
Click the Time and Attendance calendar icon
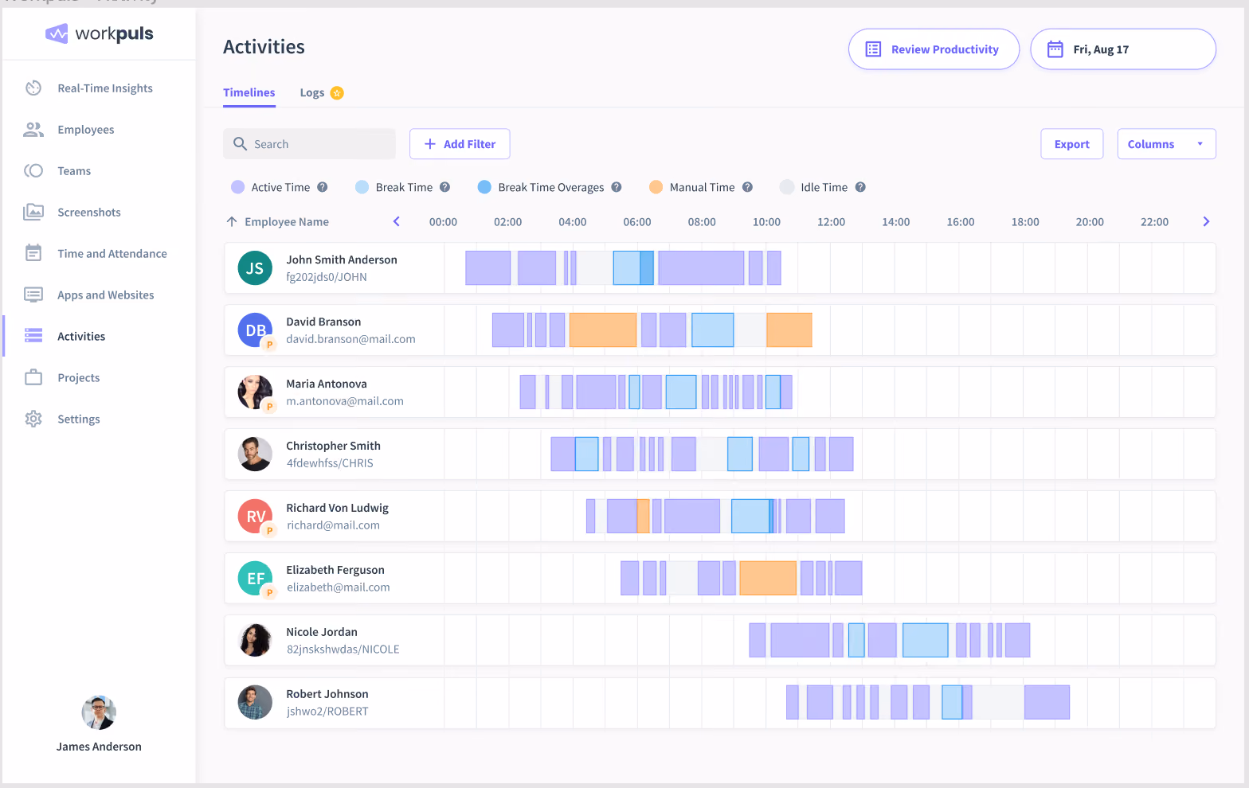click(x=33, y=253)
